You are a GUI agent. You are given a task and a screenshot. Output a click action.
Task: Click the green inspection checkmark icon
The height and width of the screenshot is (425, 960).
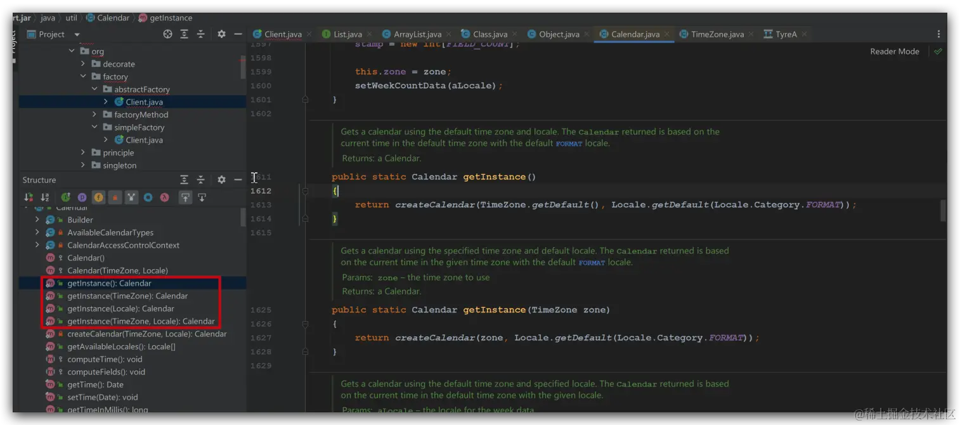point(938,51)
